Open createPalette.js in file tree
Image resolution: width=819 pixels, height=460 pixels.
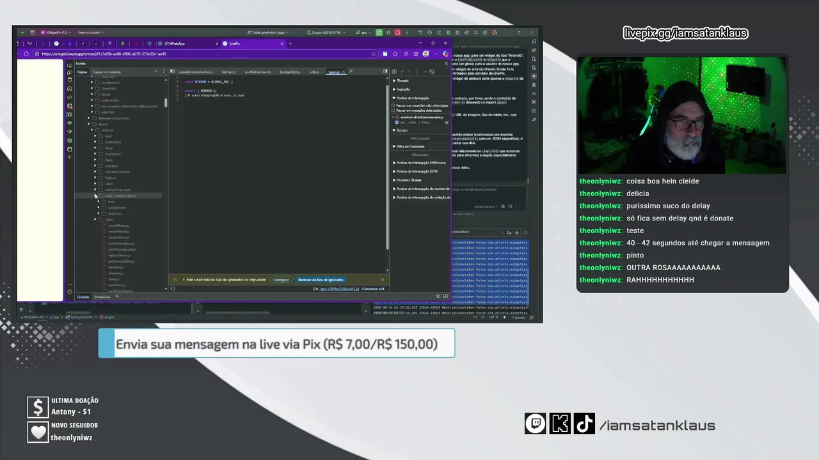118,231
